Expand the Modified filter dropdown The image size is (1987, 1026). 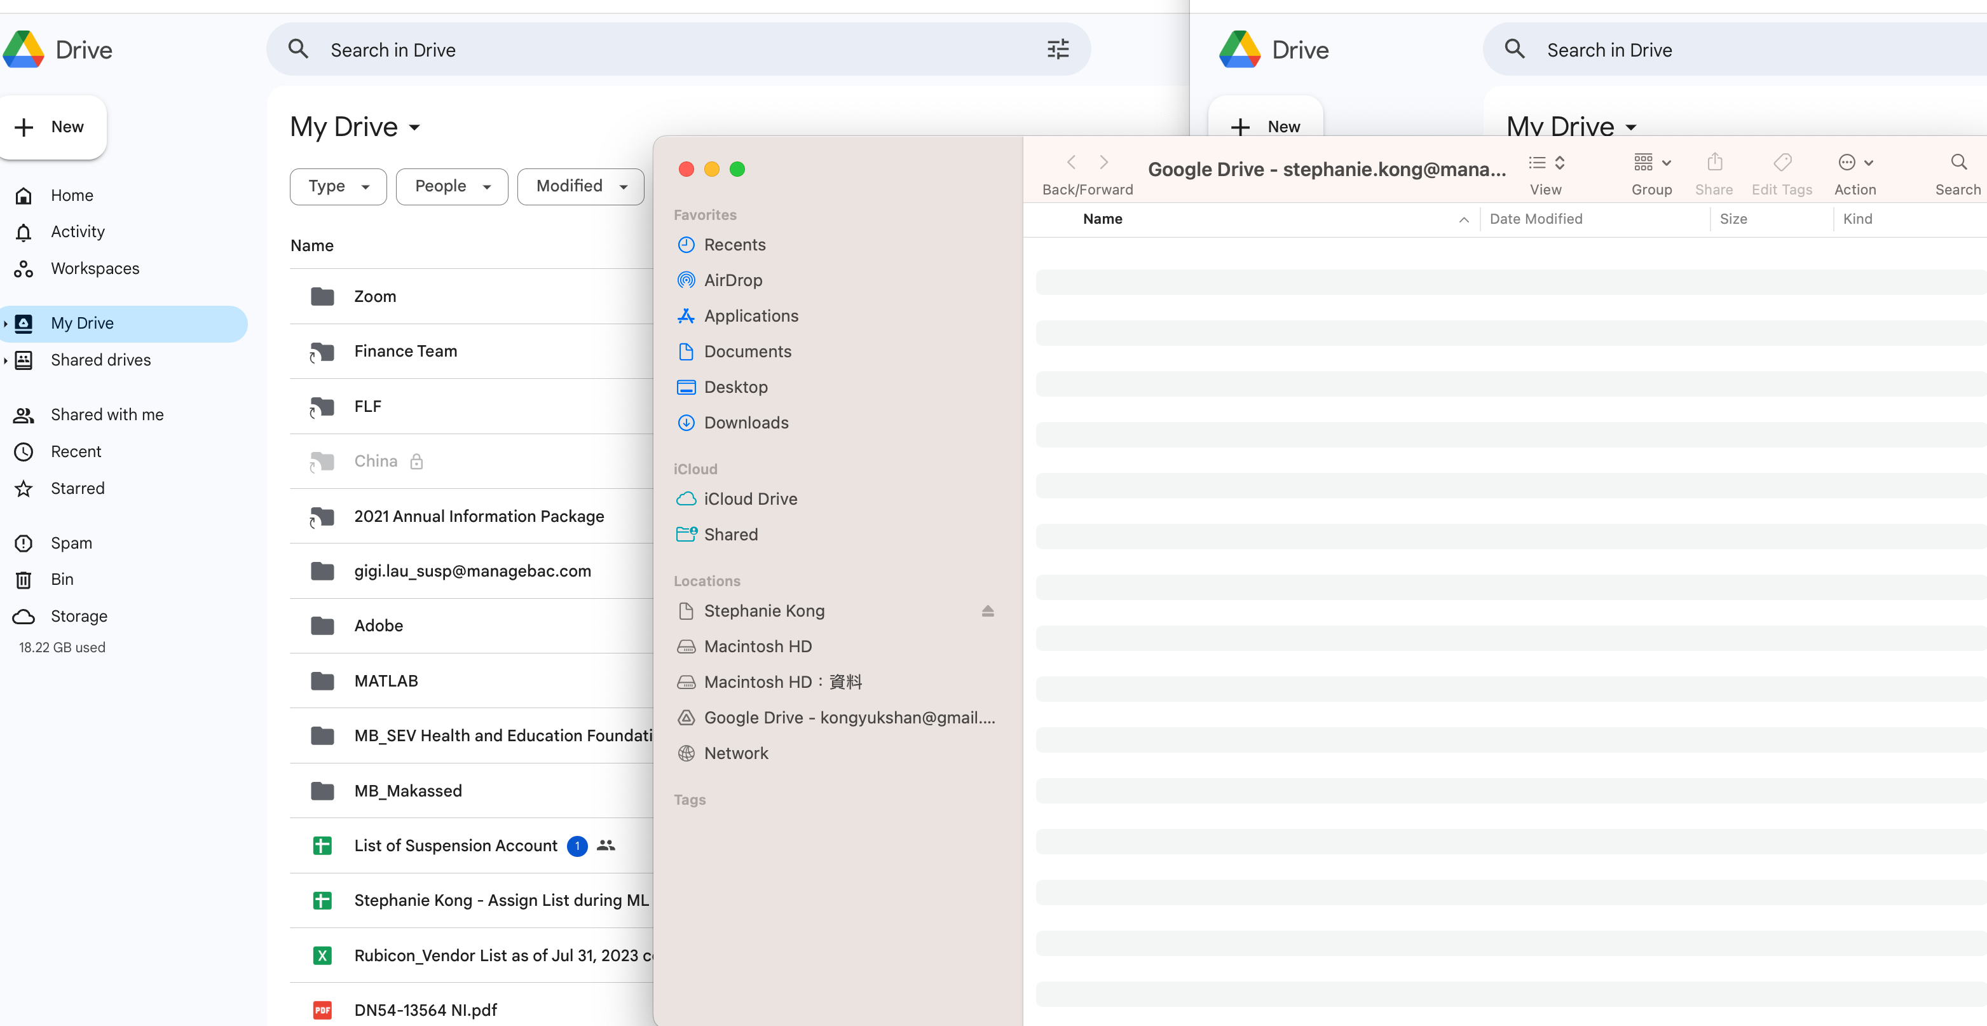(580, 187)
